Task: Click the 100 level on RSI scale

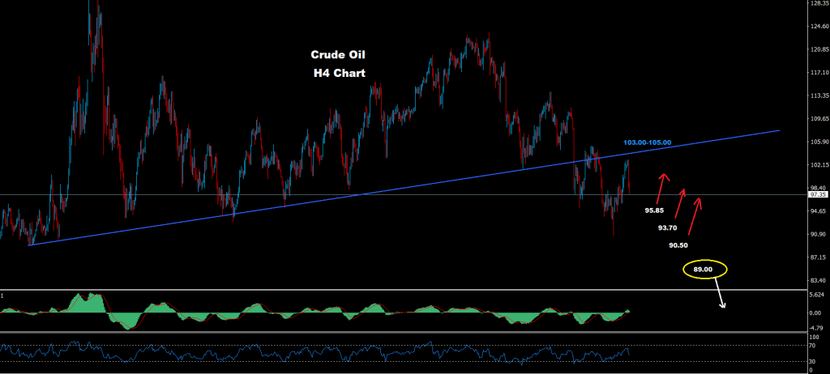Action: pos(815,337)
